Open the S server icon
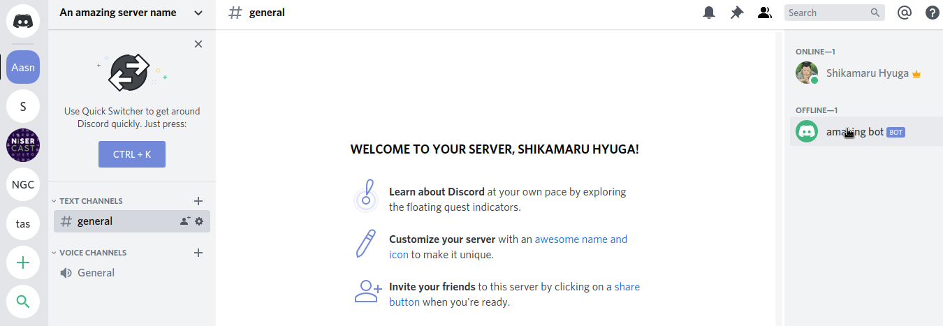Viewport: 943px width, 326px height. point(23,107)
